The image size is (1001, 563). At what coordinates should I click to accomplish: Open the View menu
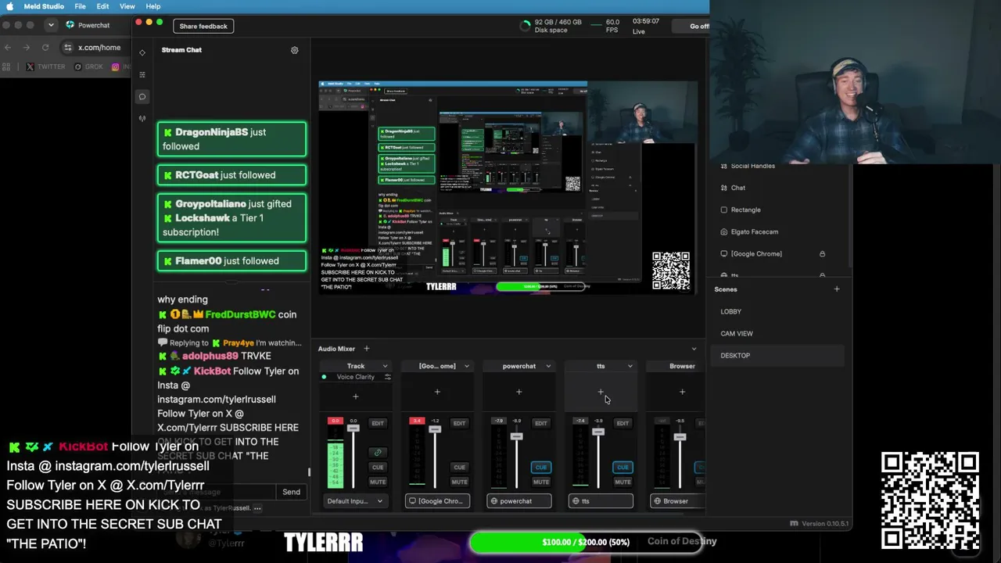[x=127, y=6]
